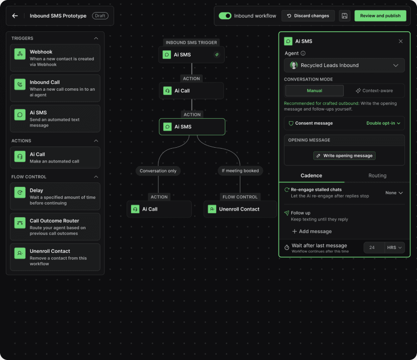Click the Ai SMS chat icon in Triggers

[x=20, y=114]
